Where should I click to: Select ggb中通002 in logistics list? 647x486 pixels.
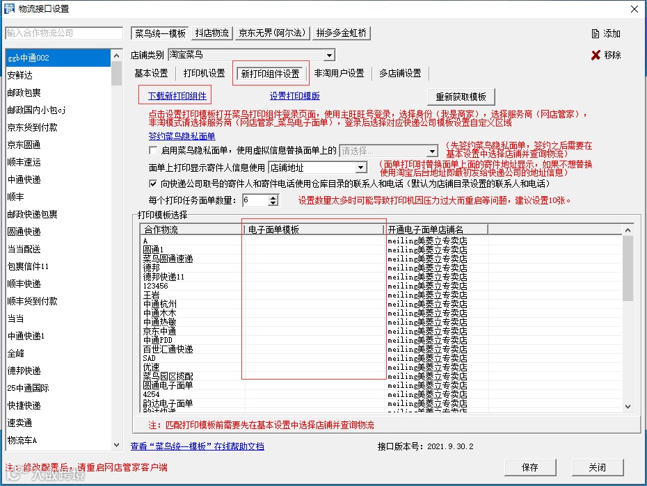(x=58, y=58)
